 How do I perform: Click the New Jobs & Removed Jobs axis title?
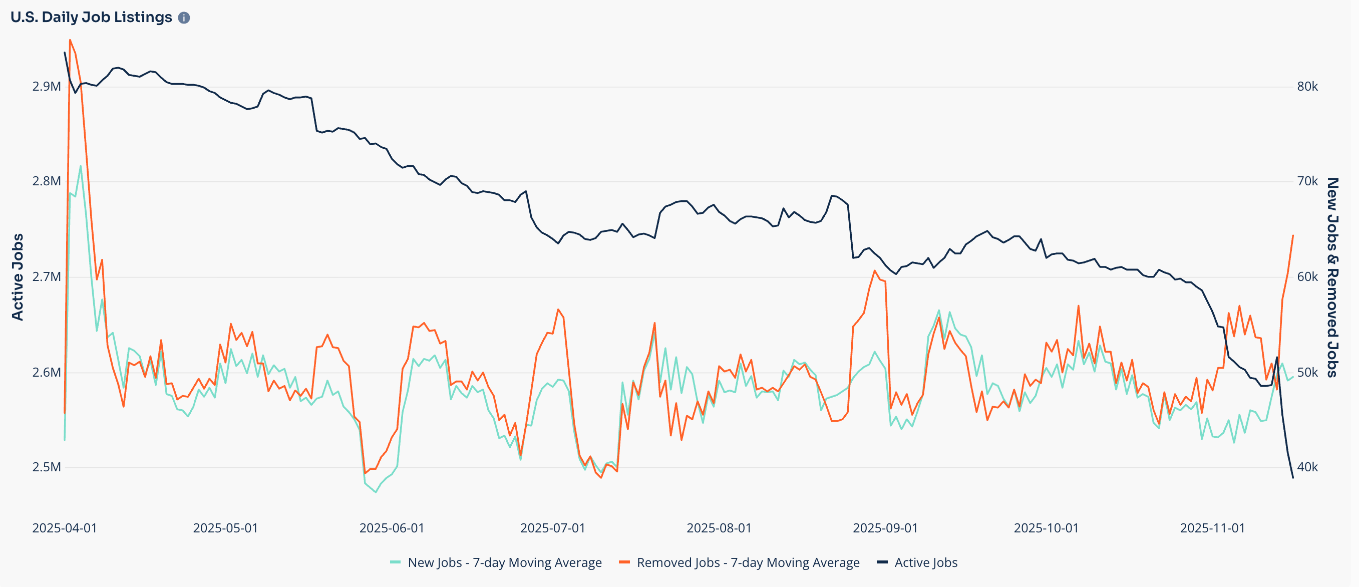(x=1332, y=277)
